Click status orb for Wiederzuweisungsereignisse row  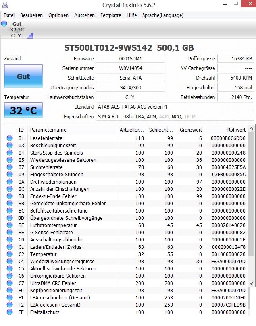click(10, 261)
